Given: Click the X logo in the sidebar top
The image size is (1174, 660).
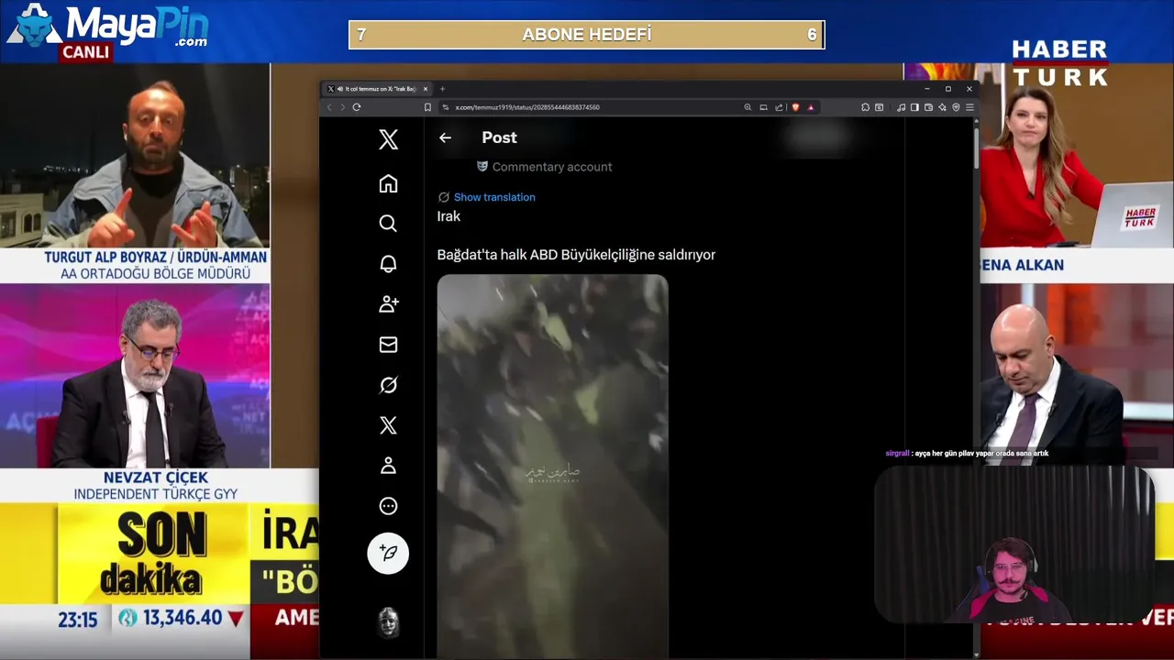Looking at the screenshot, I should [388, 139].
